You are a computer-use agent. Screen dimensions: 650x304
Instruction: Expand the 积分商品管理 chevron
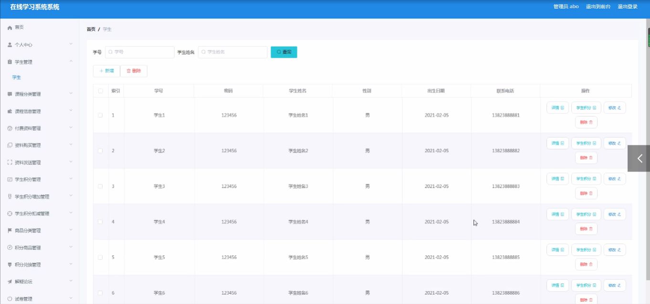point(71,247)
